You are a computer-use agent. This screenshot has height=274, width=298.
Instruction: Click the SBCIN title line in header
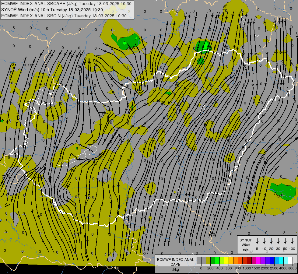pos(64,16)
